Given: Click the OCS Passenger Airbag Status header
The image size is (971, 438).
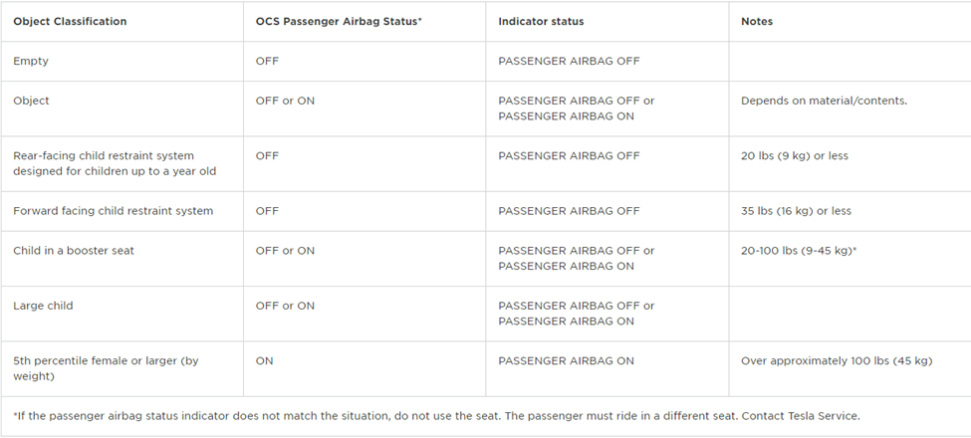Looking at the screenshot, I should (x=339, y=21).
